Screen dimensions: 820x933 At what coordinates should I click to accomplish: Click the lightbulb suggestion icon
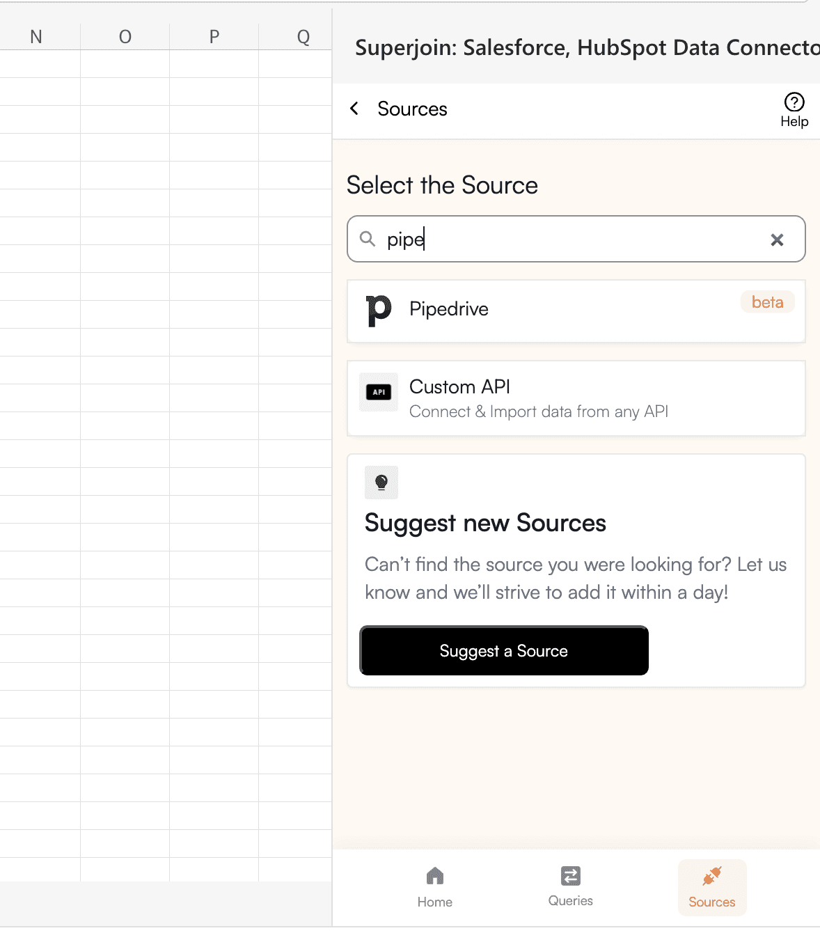pyautogui.click(x=381, y=483)
